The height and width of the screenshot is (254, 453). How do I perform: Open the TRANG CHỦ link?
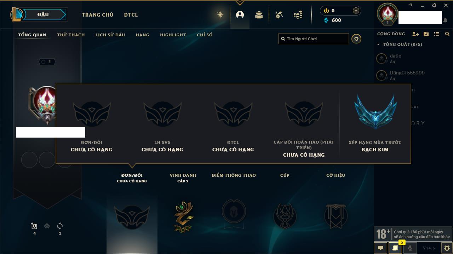[97, 15]
